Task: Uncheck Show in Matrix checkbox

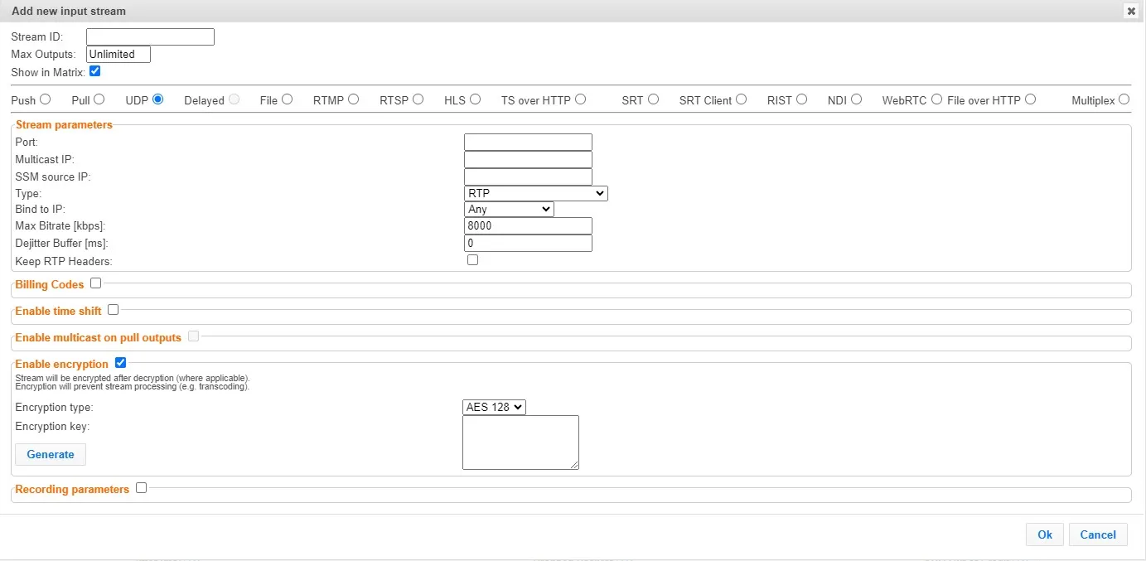Action: 94,71
